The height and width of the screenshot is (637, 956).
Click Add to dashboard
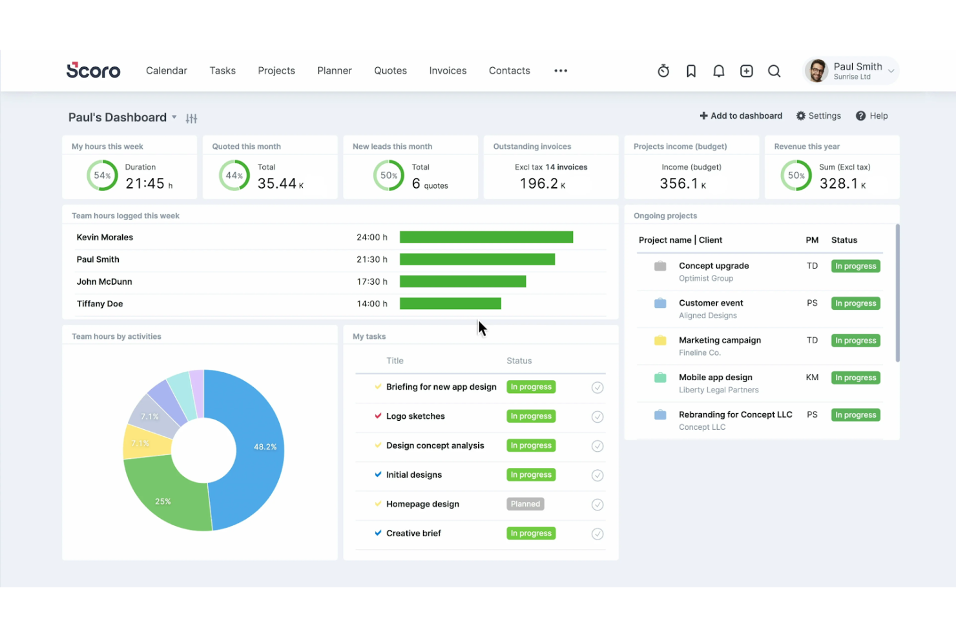pos(740,116)
